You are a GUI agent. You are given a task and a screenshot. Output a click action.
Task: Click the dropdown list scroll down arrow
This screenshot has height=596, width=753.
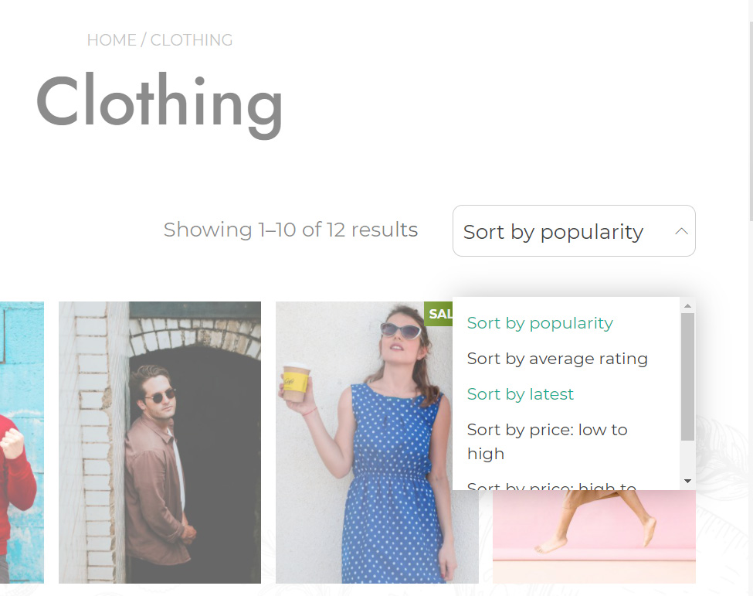[x=687, y=481]
